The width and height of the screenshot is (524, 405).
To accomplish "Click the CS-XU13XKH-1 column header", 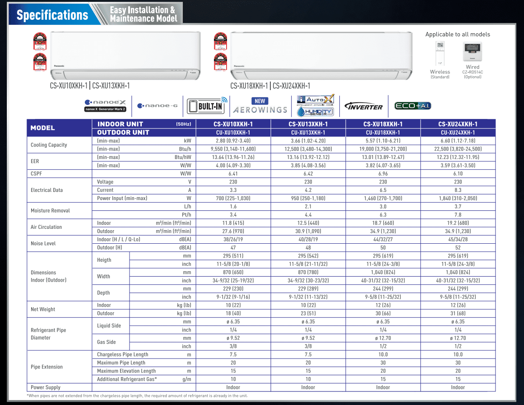I will click(x=308, y=124).
